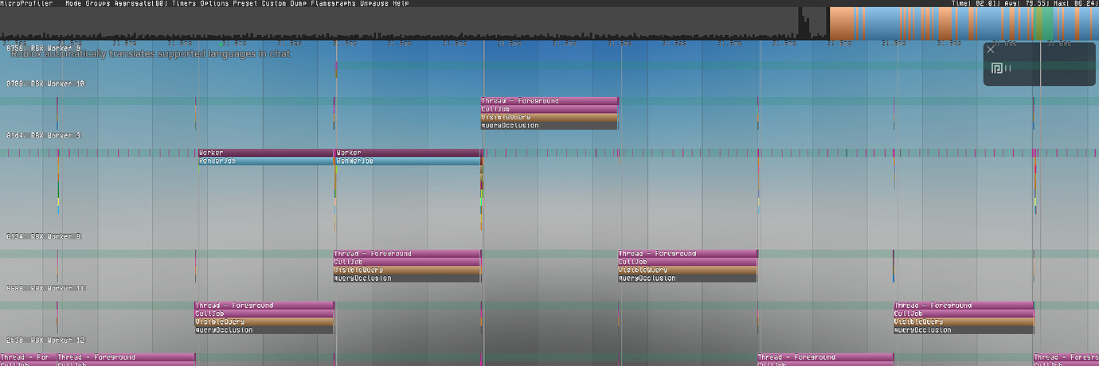
Task: Click the square spiral icon in overlay panel
Action: [996, 68]
